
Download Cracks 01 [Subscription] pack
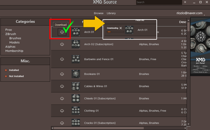tap(62, 123)
